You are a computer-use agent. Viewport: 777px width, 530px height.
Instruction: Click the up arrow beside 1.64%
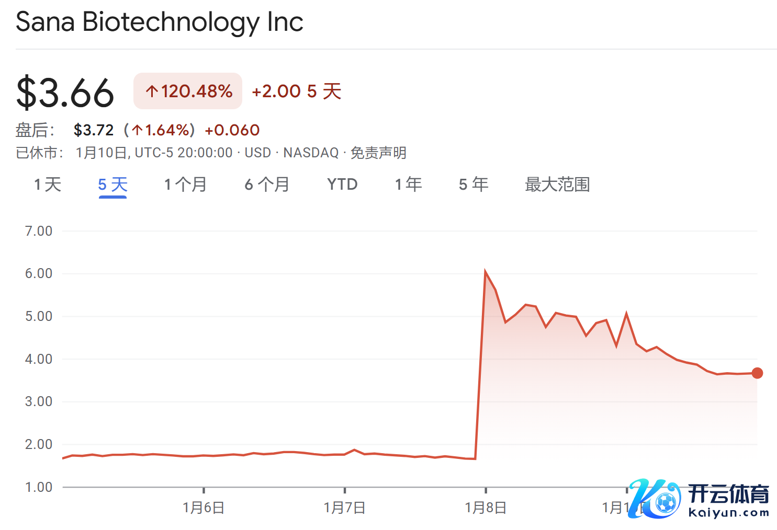click(137, 130)
